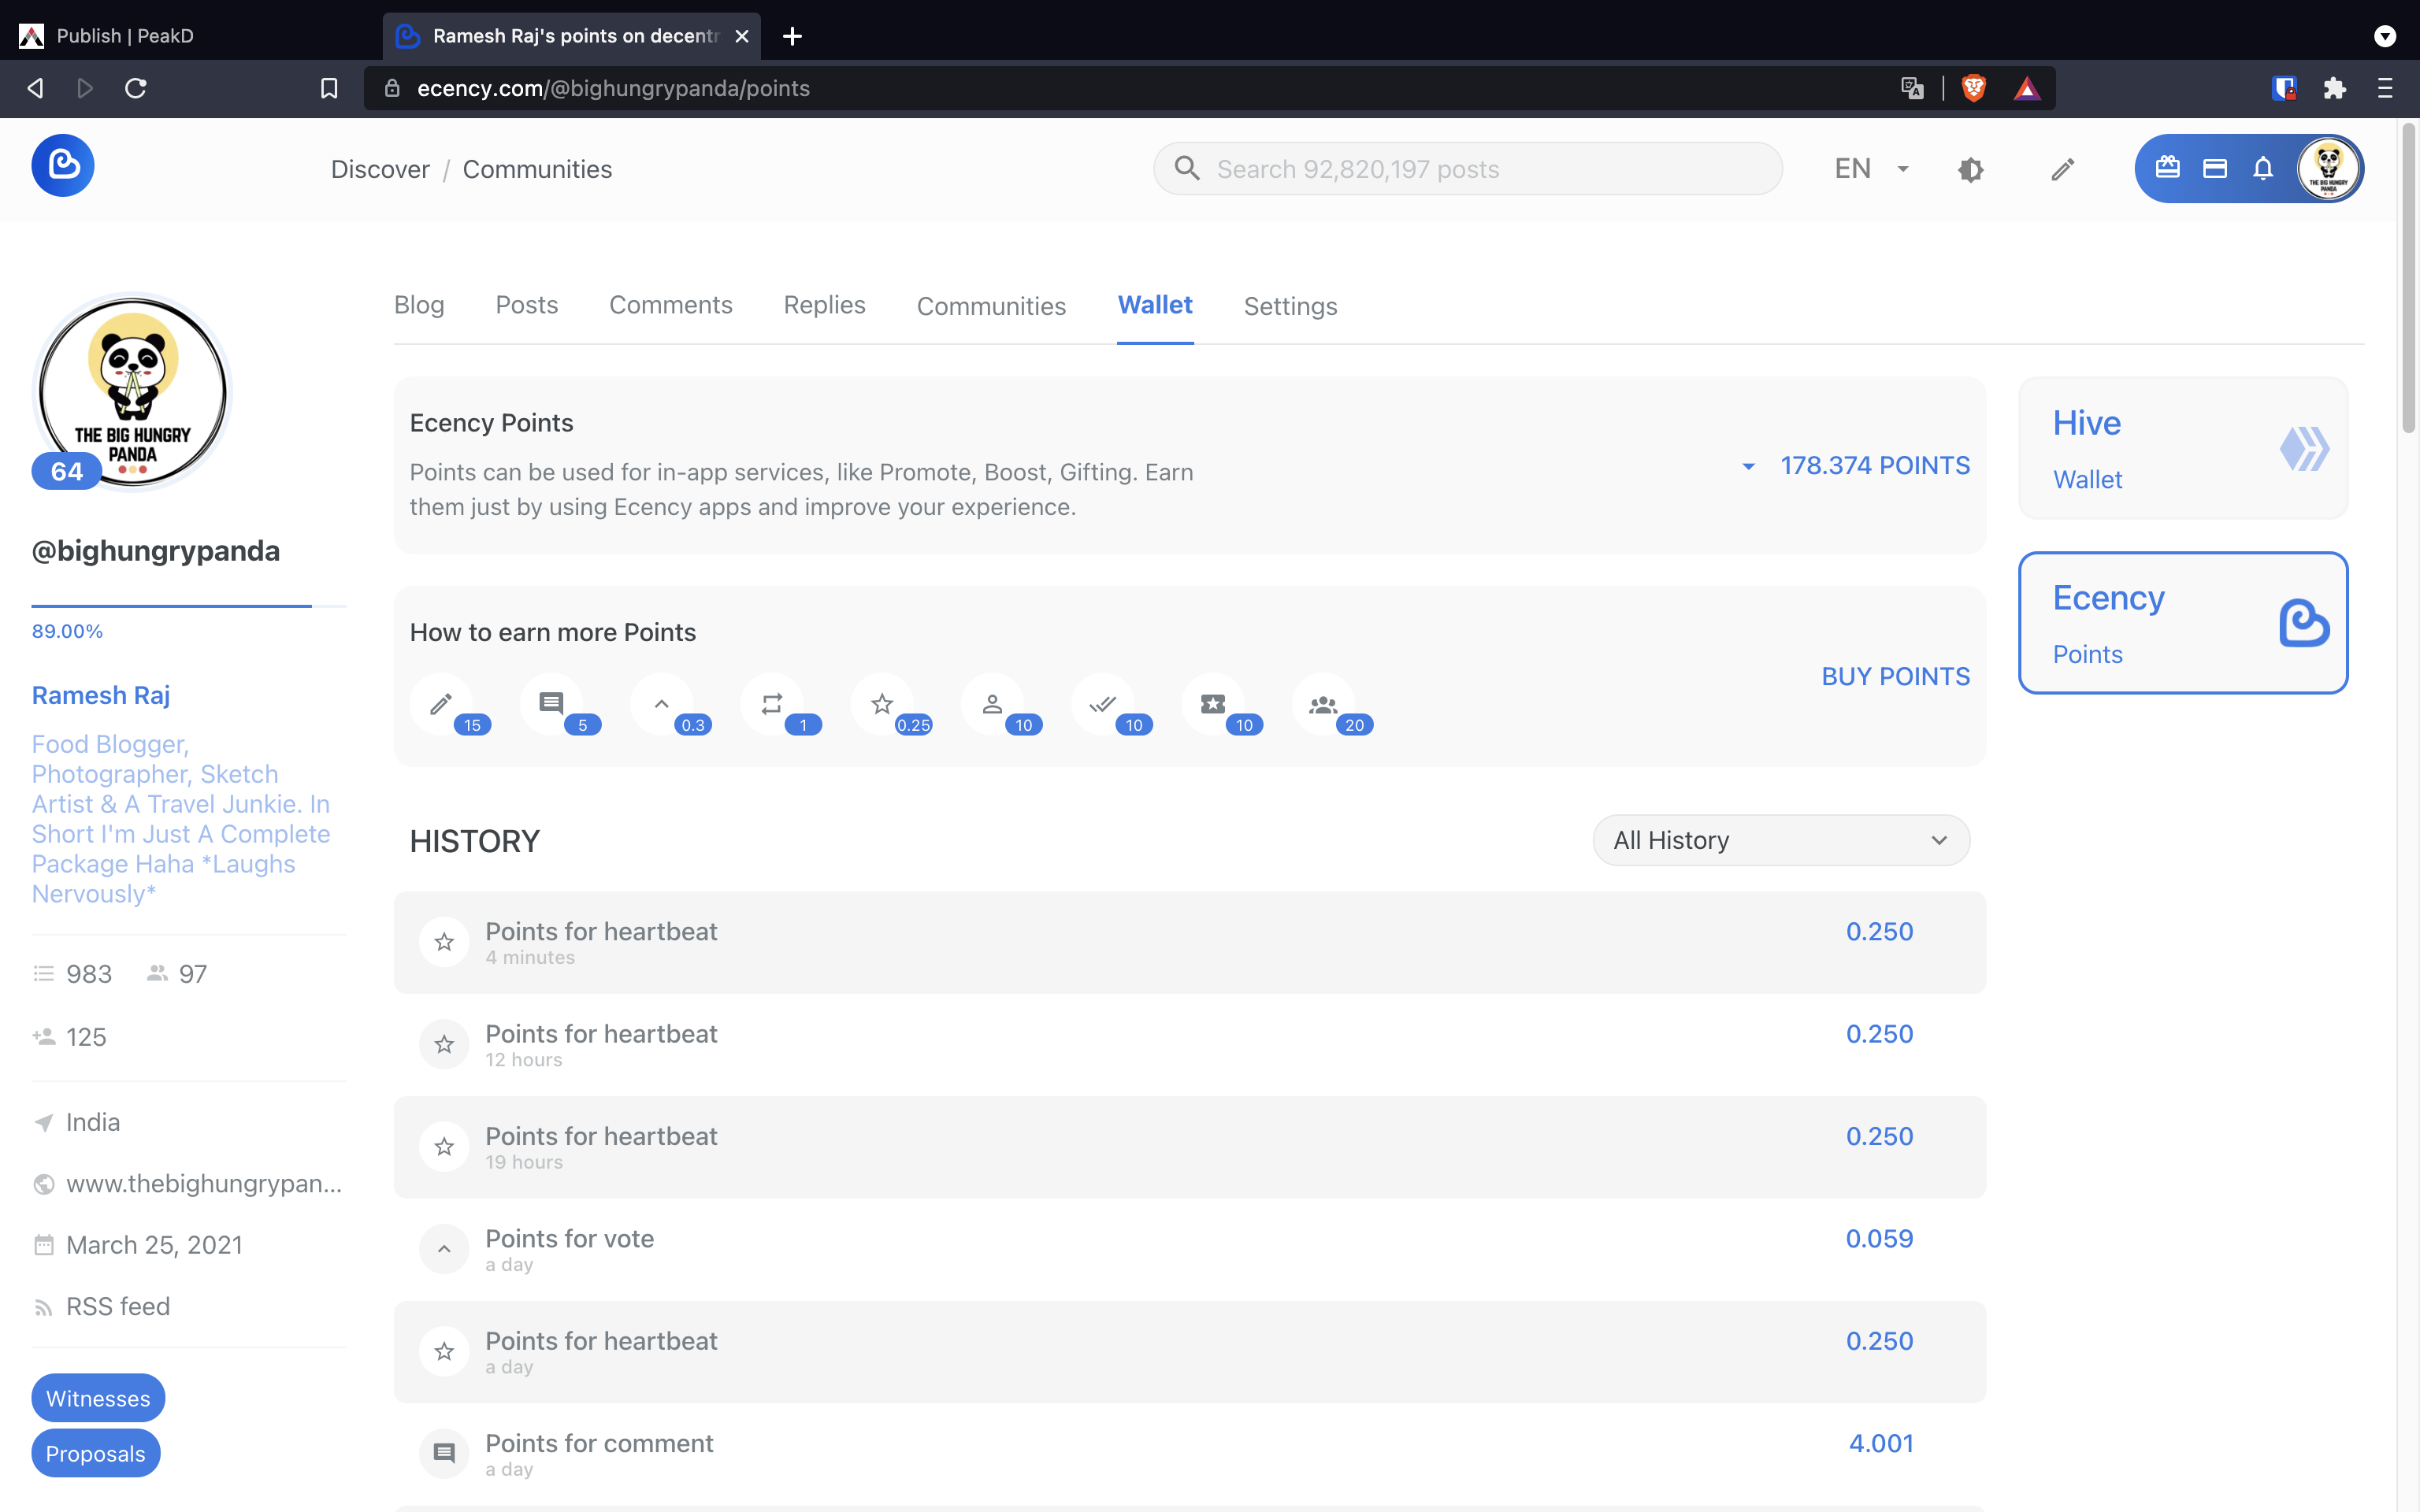2420x1512 pixels.
Task: Click the Ecency logo home icon
Action: pos(63,165)
